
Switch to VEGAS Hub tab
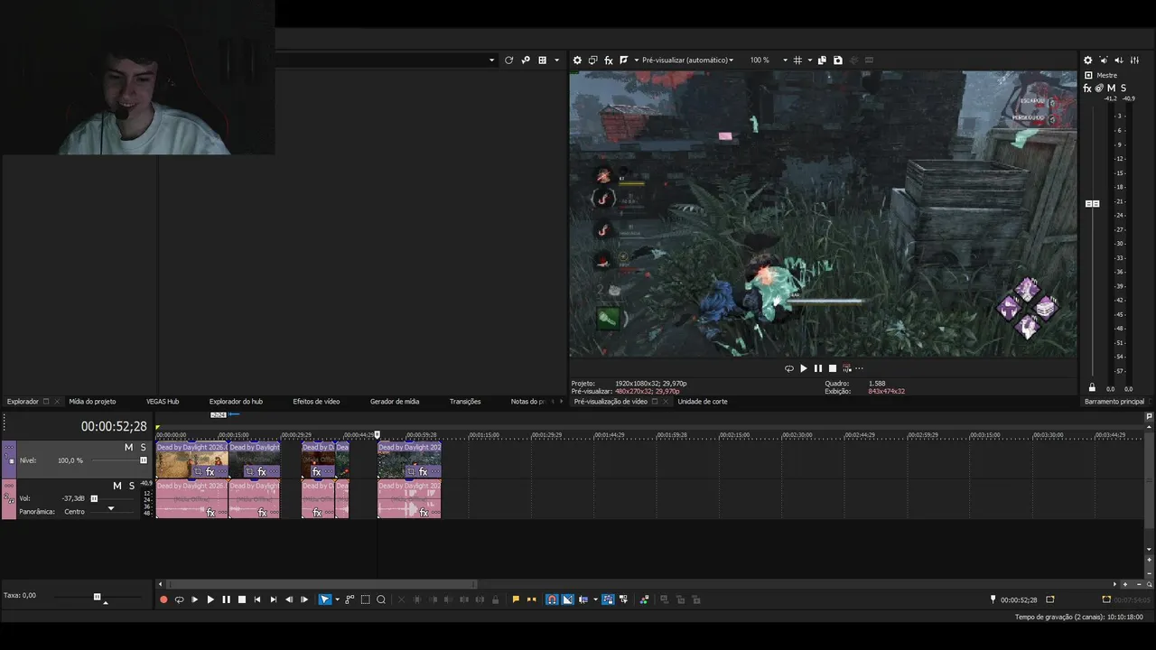click(163, 402)
